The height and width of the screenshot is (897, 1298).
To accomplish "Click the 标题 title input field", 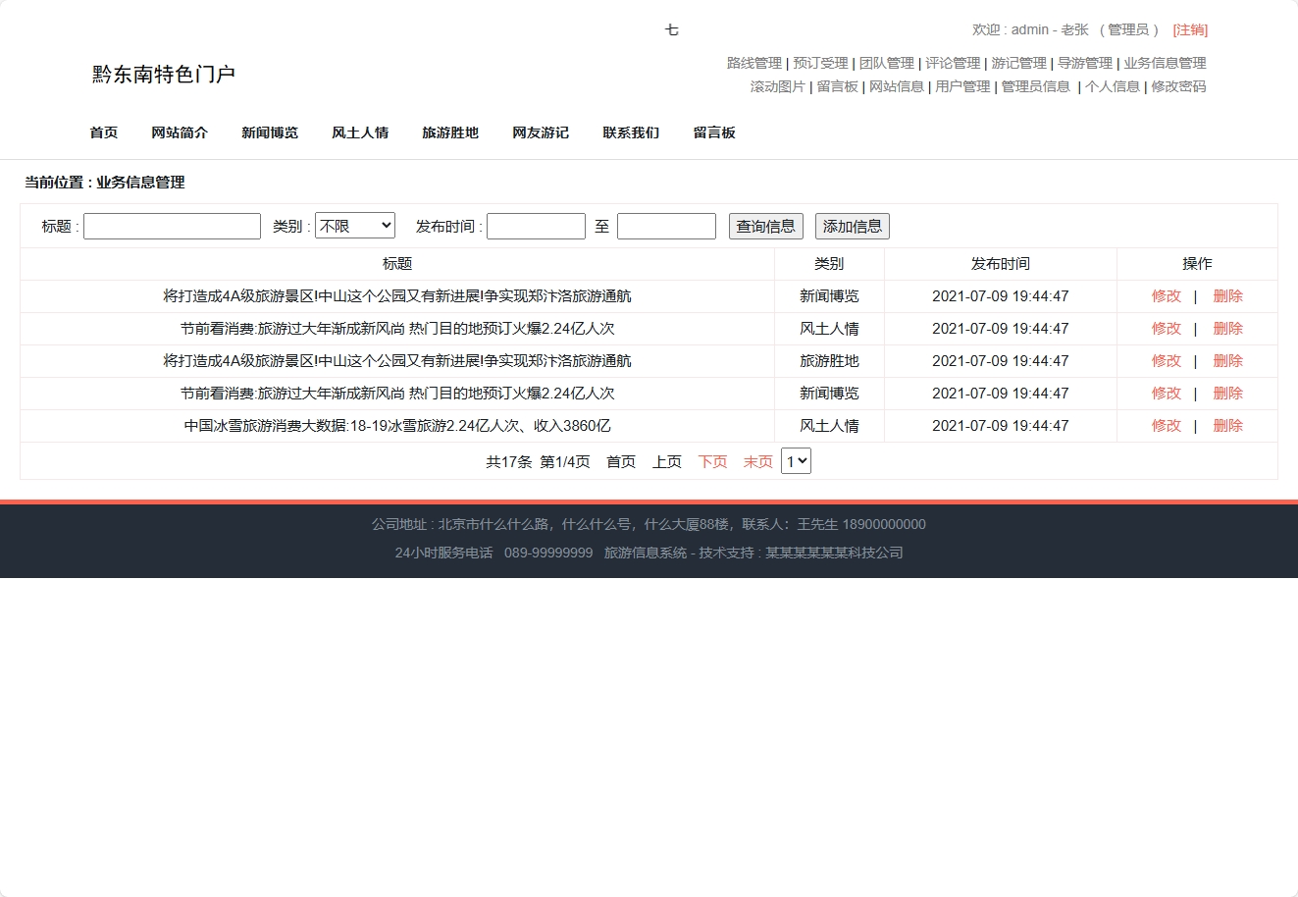I will [x=172, y=227].
